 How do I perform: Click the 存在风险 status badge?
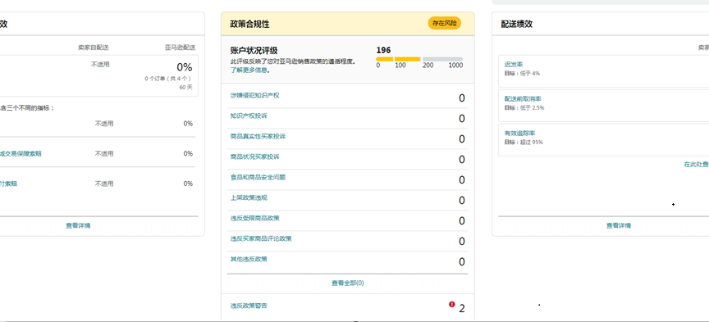(445, 24)
